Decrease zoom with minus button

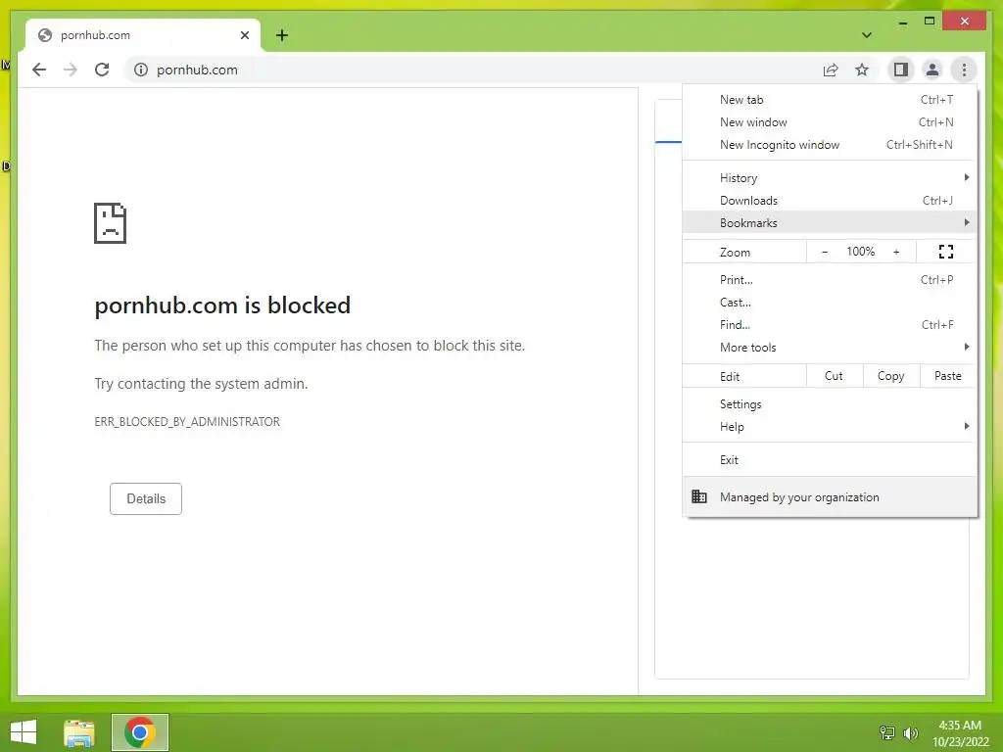(825, 252)
